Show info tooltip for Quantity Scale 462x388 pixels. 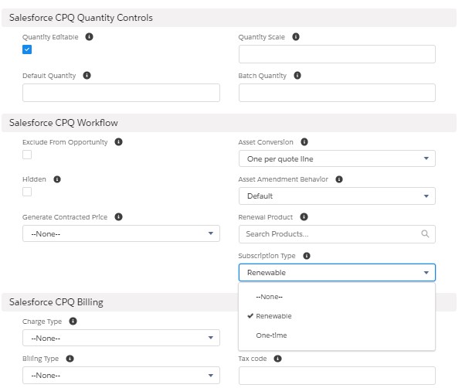(x=296, y=37)
